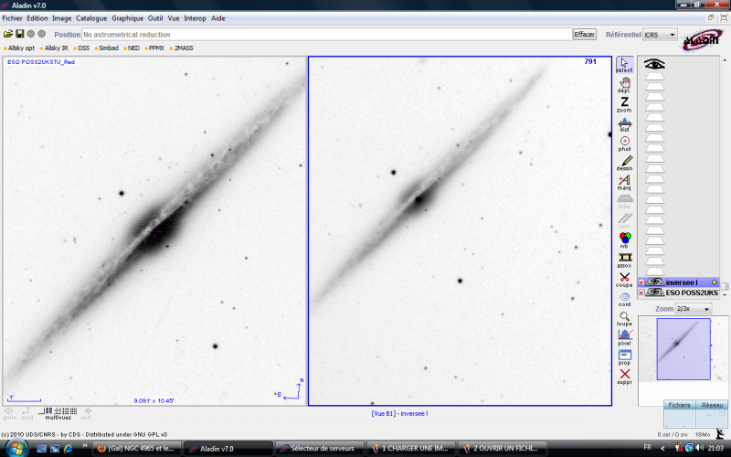Open the prop properties tool
Screen dimensions: 731x457
click(x=625, y=357)
